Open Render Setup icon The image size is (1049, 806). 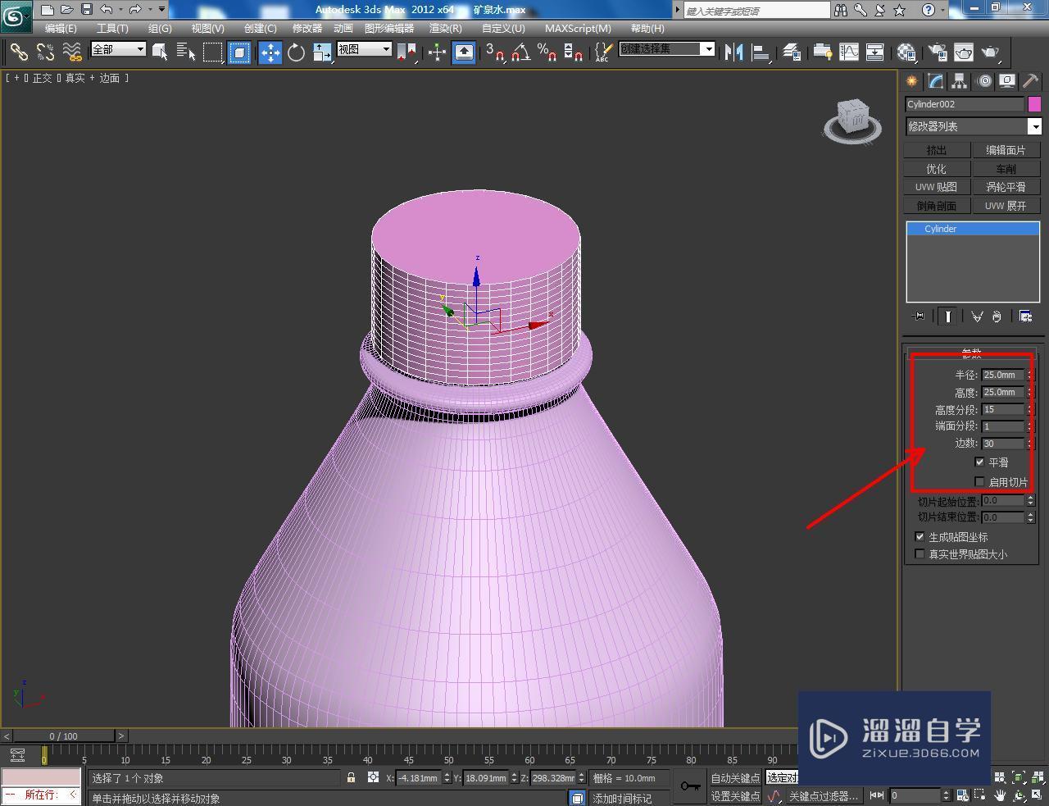coord(937,52)
